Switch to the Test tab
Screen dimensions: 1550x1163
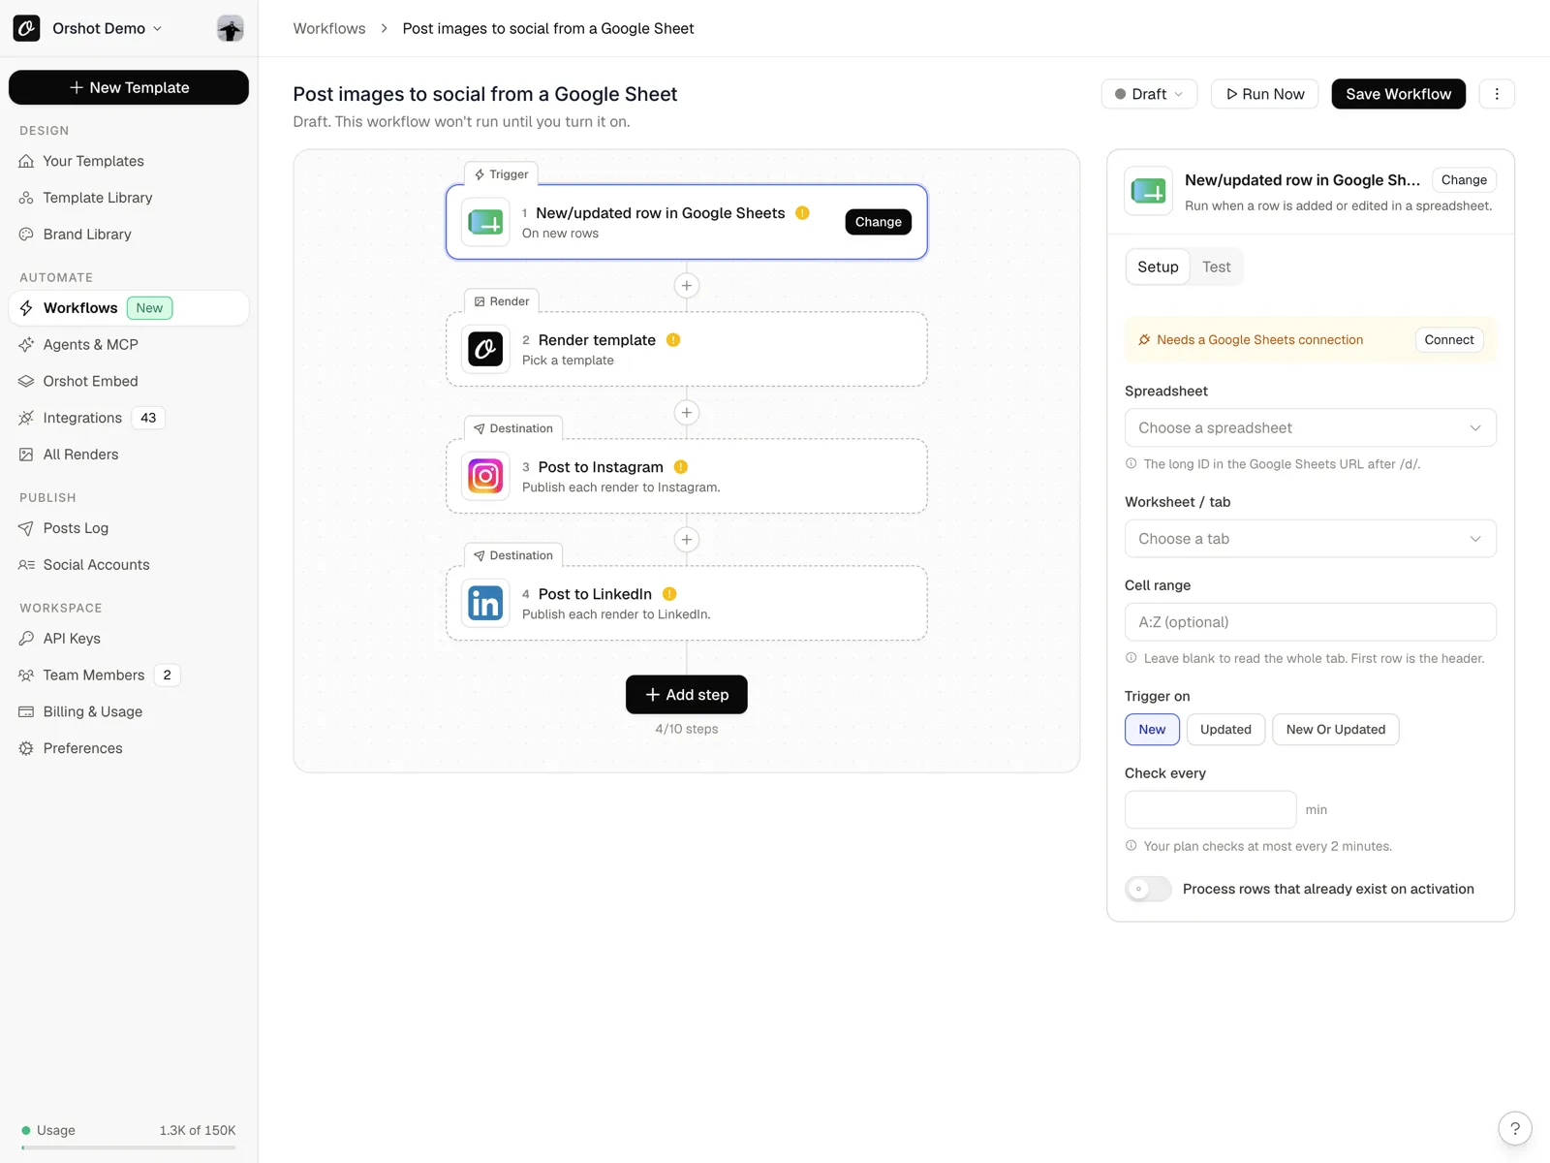(x=1216, y=267)
